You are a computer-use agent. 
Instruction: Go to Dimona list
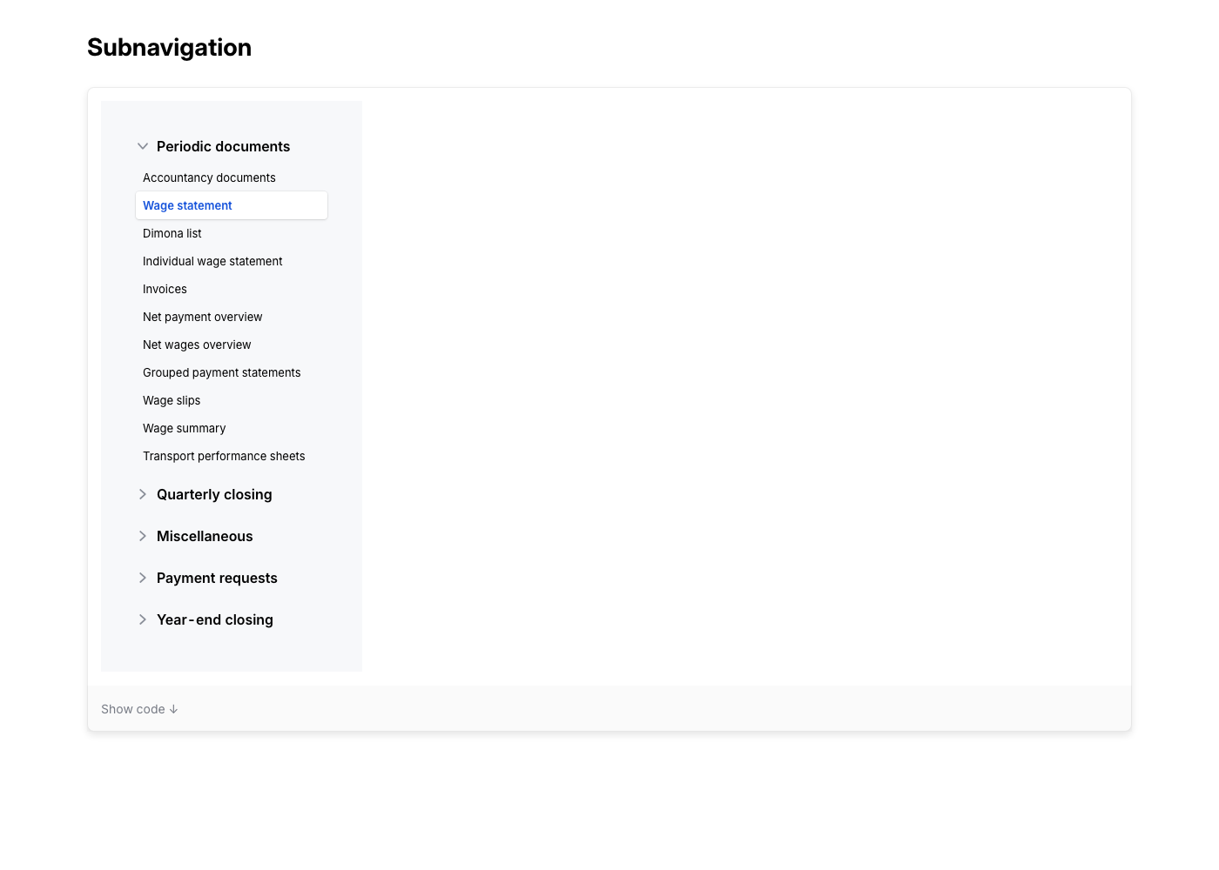[x=172, y=233]
